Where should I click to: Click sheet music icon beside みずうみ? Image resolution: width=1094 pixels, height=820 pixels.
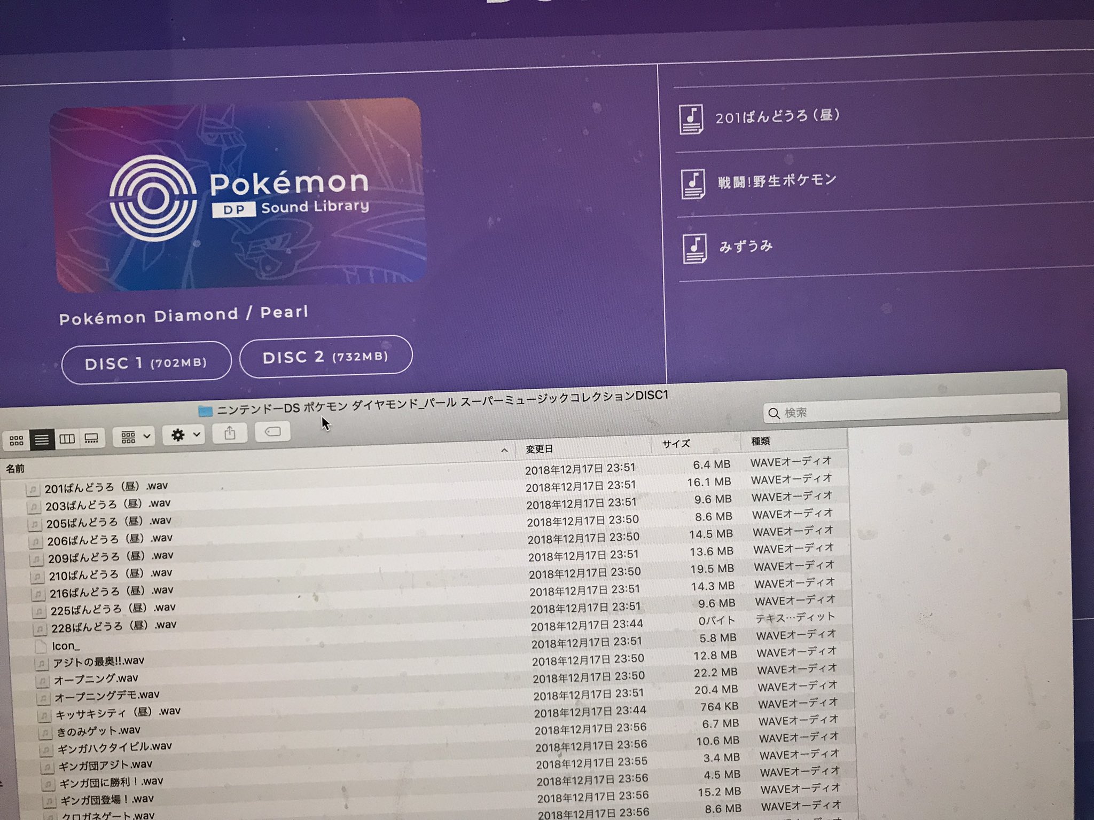695,249
